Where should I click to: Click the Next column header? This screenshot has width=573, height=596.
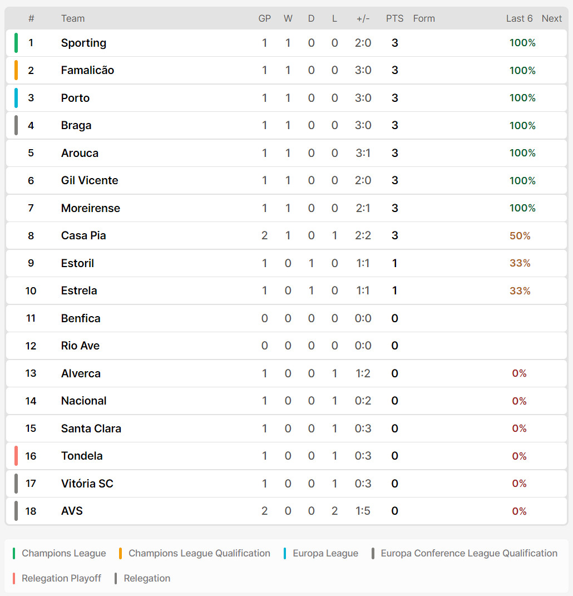pyautogui.click(x=551, y=18)
